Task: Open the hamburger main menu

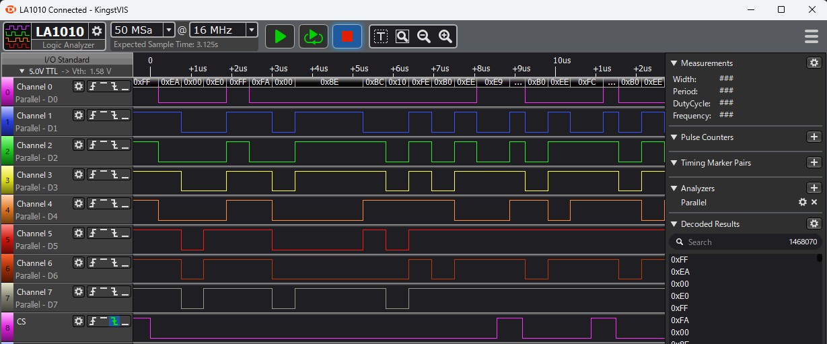Action: pyautogui.click(x=812, y=36)
